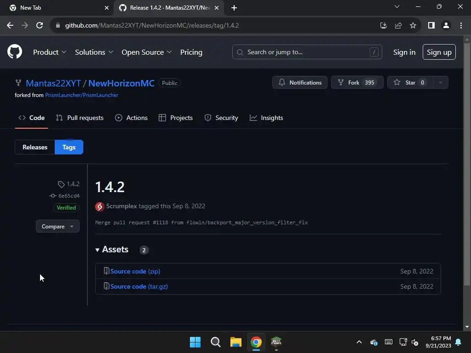The image size is (471, 353).
Task: Expand the Product menu
Action: pos(50,52)
